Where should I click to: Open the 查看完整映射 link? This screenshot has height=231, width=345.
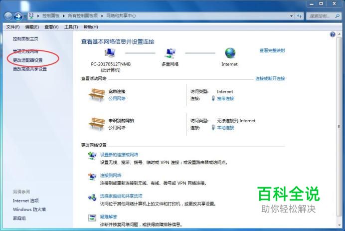(x=272, y=50)
